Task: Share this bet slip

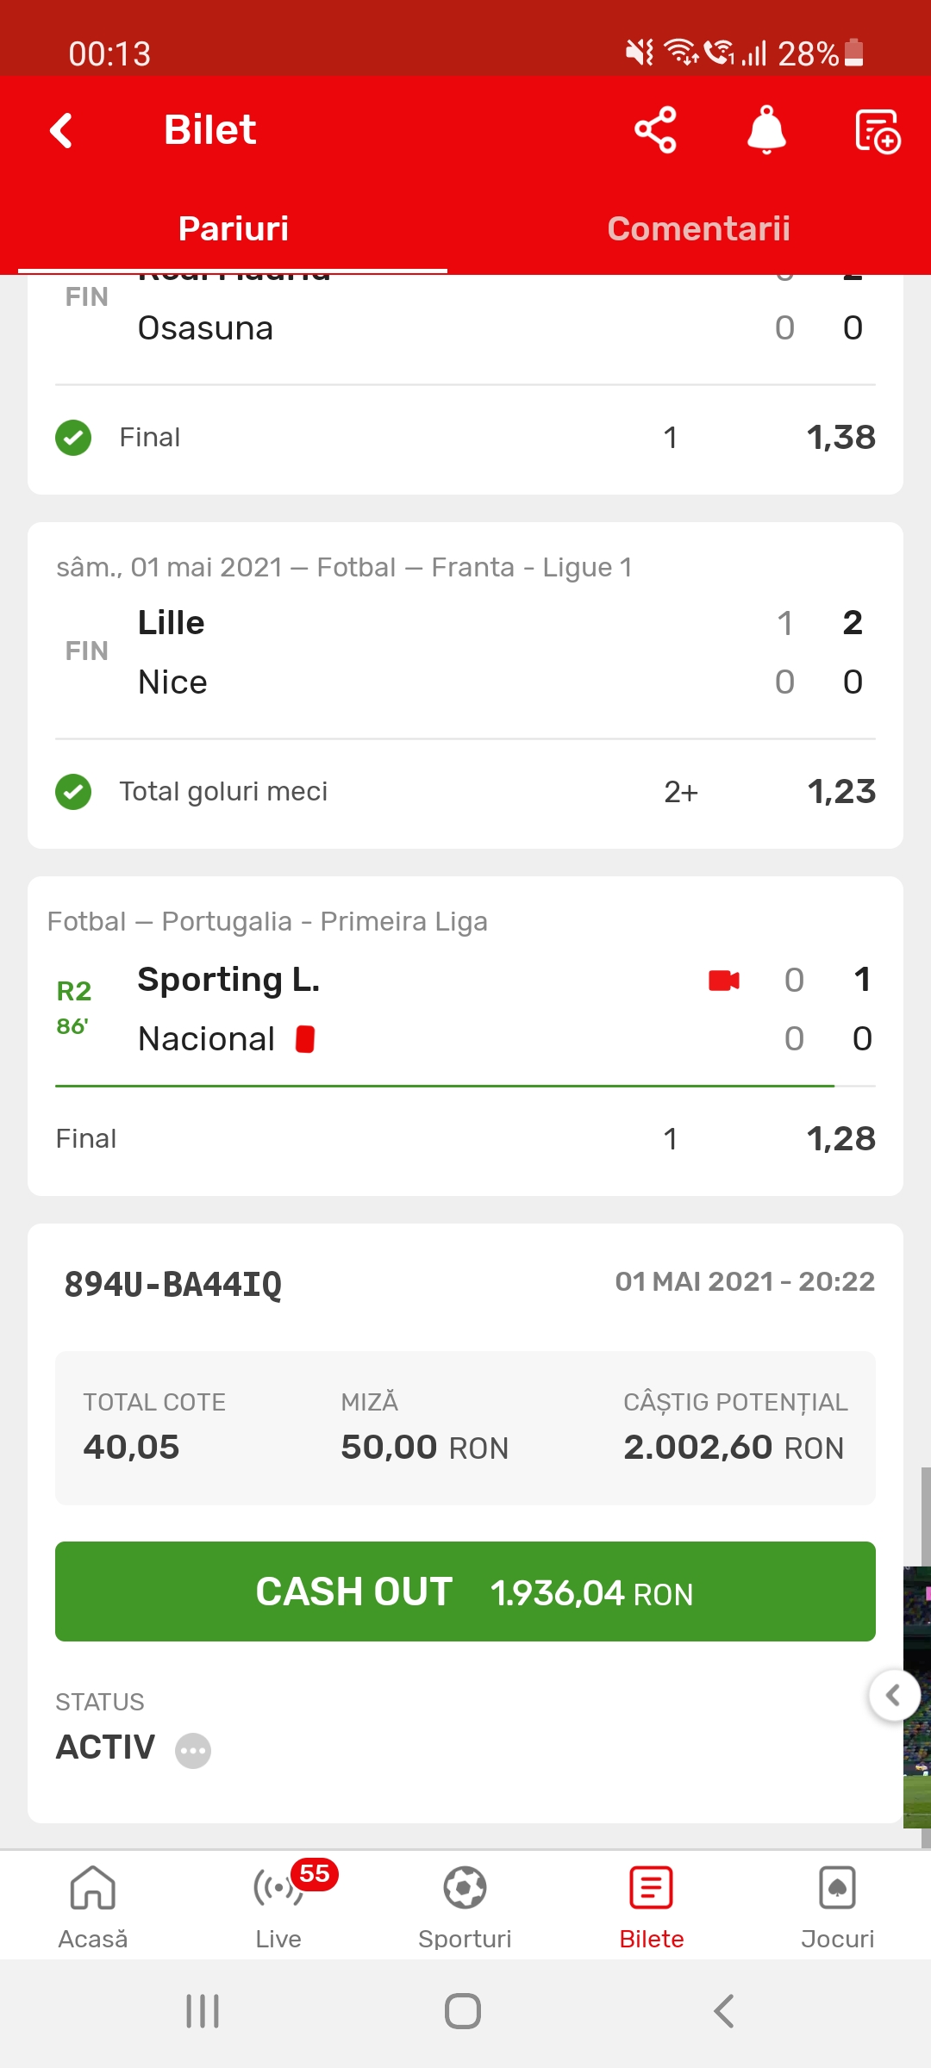Action: click(655, 130)
